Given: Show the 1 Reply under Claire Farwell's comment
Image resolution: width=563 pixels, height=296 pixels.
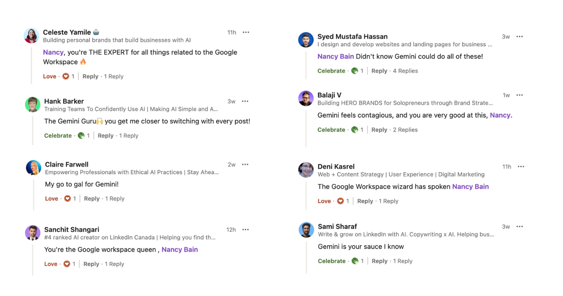Looking at the screenshot, I should point(115,198).
